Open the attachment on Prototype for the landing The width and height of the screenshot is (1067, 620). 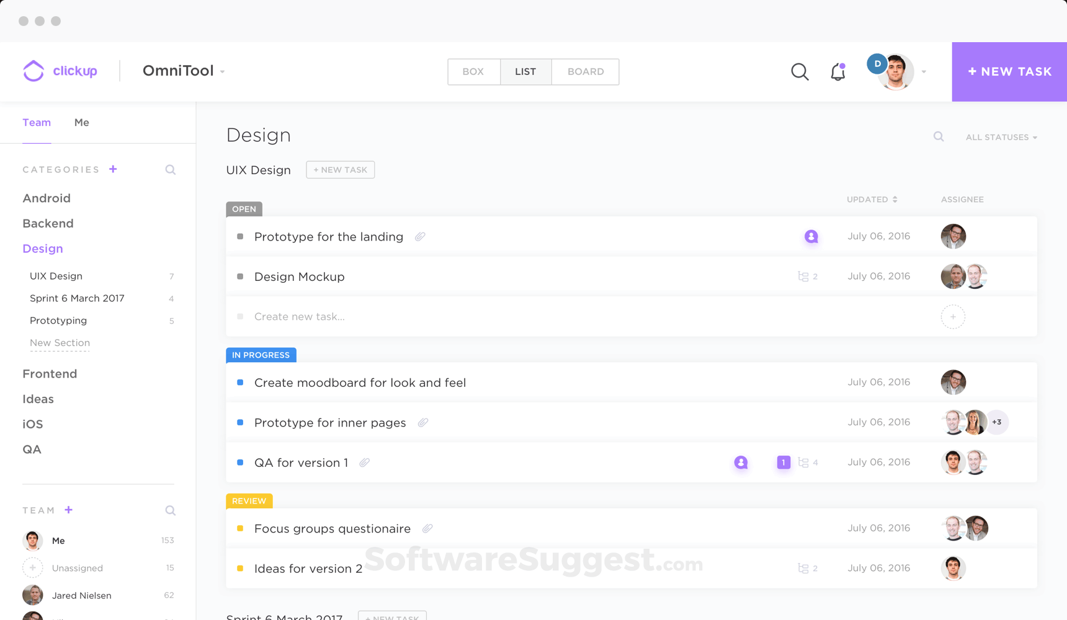click(x=420, y=236)
